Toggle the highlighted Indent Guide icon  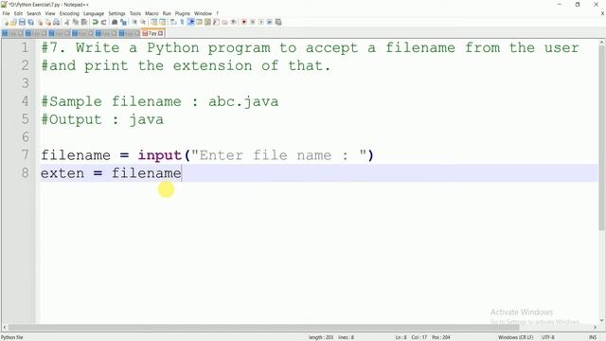pos(190,22)
